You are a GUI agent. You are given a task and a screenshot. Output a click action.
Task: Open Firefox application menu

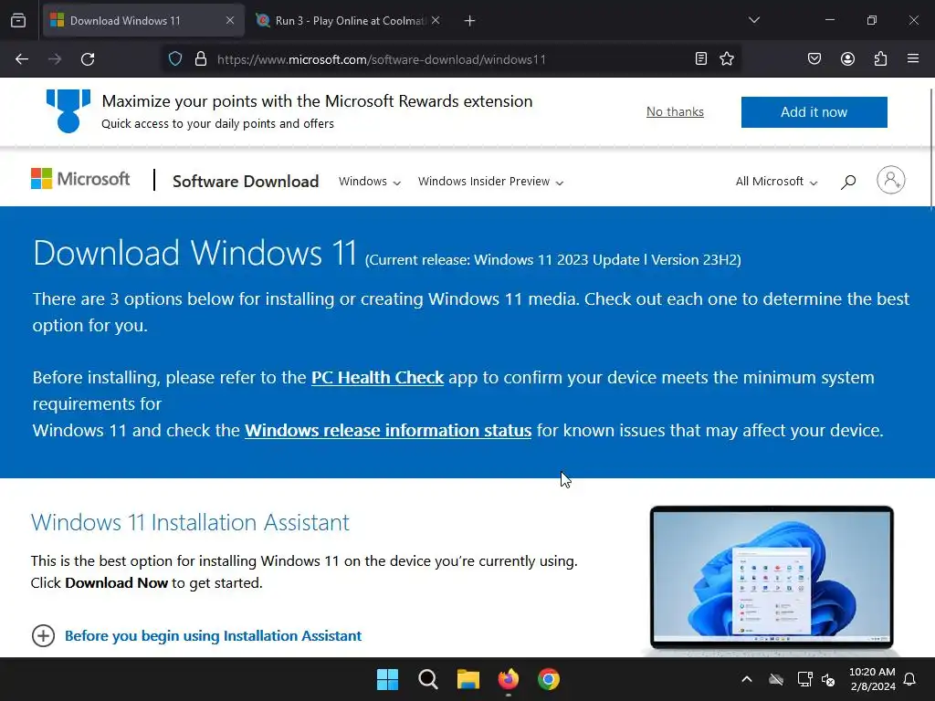pyautogui.click(x=913, y=58)
